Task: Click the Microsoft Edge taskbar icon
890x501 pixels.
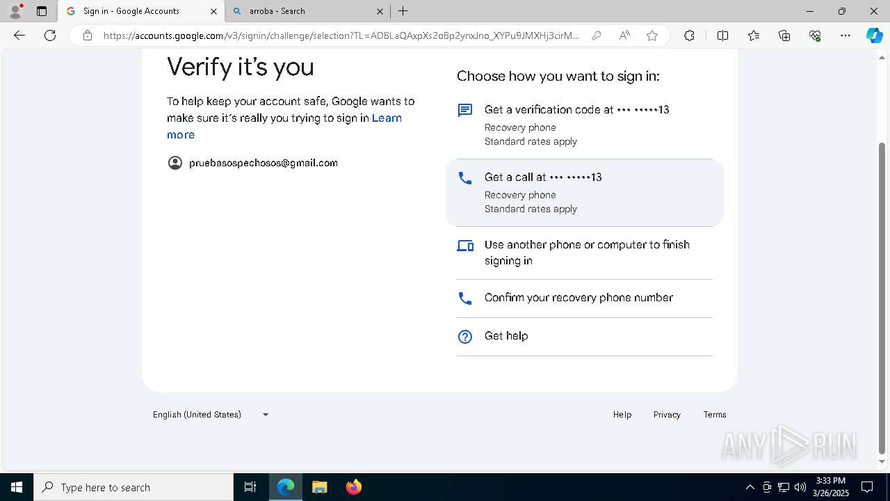Action: click(286, 487)
